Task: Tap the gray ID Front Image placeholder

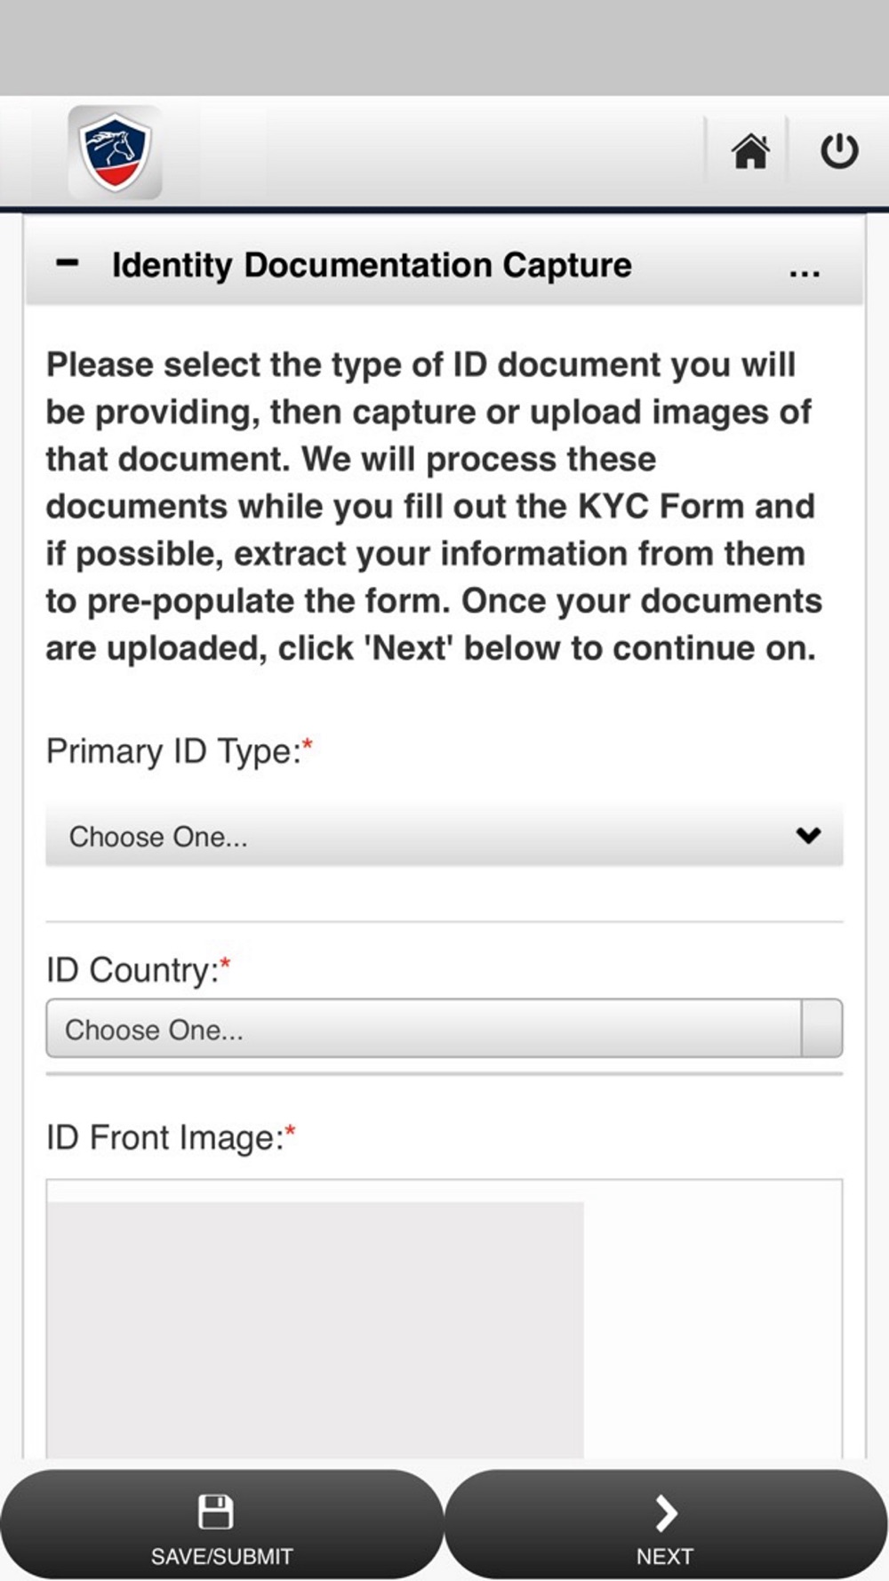Action: click(x=316, y=1329)
